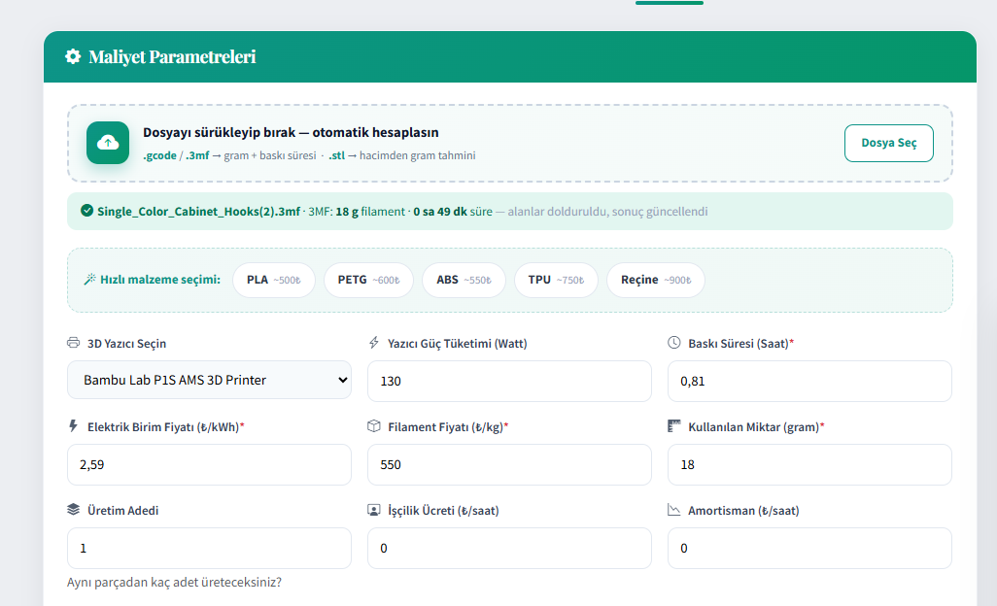Image resolution: width=997 pixels, height=606 pixels.
Task: Select the Reçine ~900₺ material preset
Action: pos(656,280)
